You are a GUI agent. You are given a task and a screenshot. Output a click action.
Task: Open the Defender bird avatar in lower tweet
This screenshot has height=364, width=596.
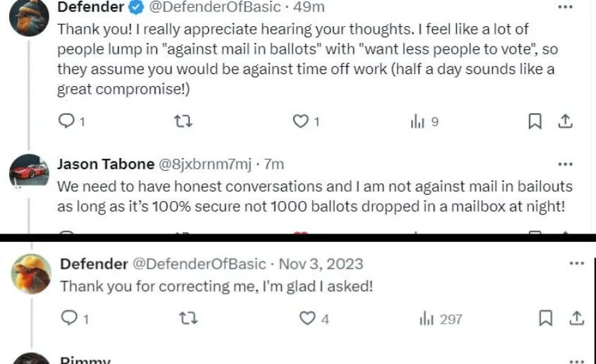[32, 274]
